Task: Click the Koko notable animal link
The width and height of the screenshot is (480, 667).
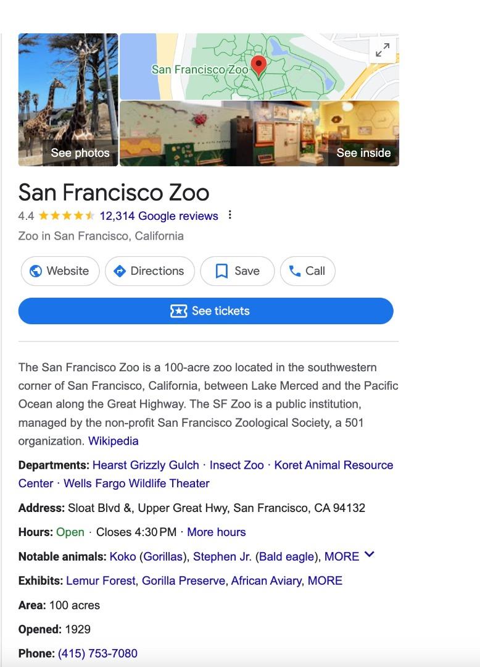Action: tap(122, 556)
